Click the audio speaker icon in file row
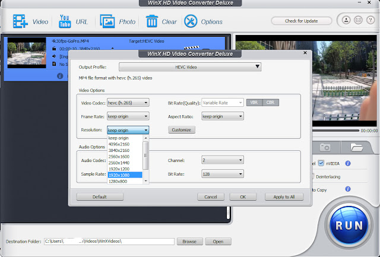Viewport: 380px width, 257px height. point(54,56)
